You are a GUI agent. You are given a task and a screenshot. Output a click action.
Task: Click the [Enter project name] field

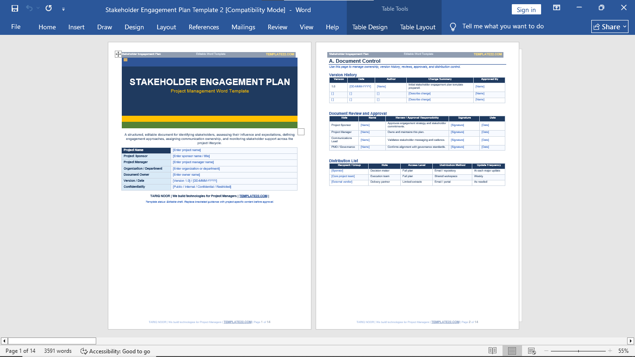point(234,150)
